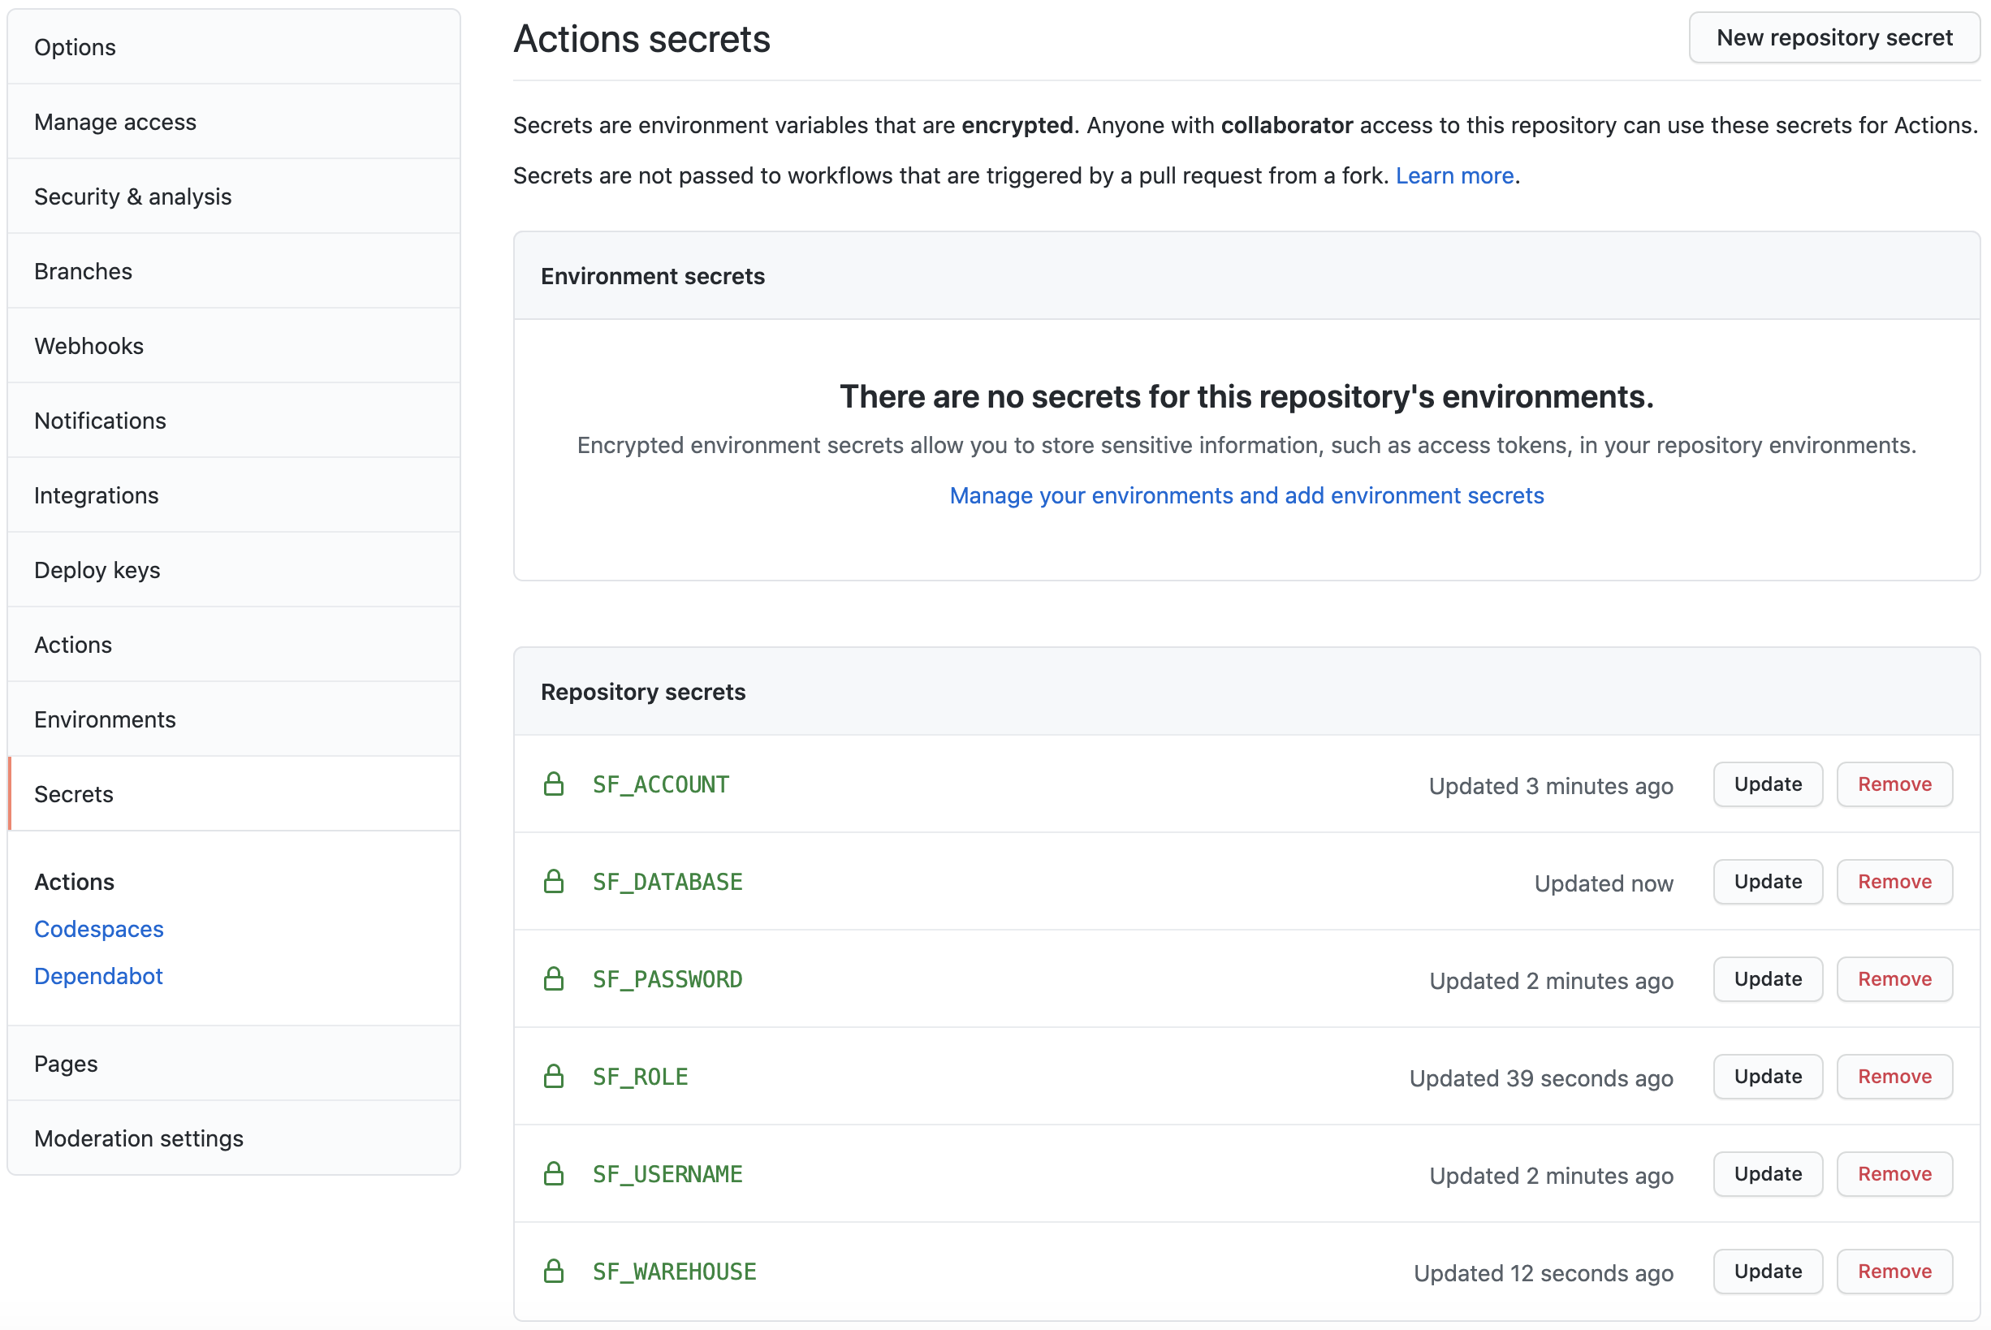Select the Webhooks settings section

point(89,345)
